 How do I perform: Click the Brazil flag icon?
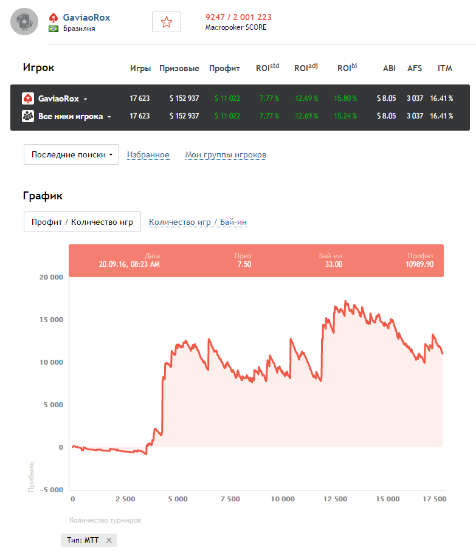click(x=53, y=29)
